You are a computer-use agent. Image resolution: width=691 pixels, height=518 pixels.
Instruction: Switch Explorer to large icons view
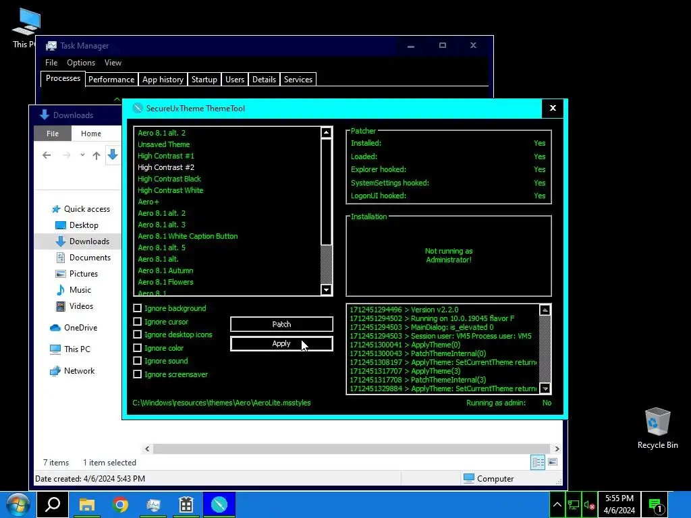(553, 462)
